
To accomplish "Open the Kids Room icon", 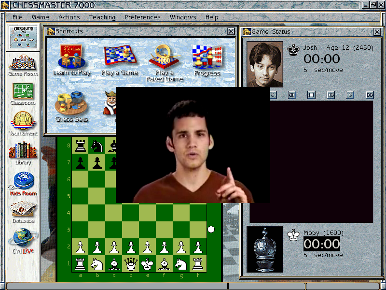I will click(x=23, y=184).
